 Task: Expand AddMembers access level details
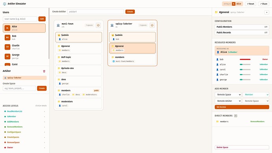pyautogui.click(x=24, y=122)
